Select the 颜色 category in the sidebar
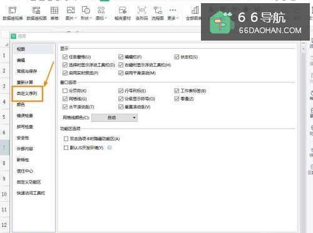The image size is (313, 233). (21, 104)
